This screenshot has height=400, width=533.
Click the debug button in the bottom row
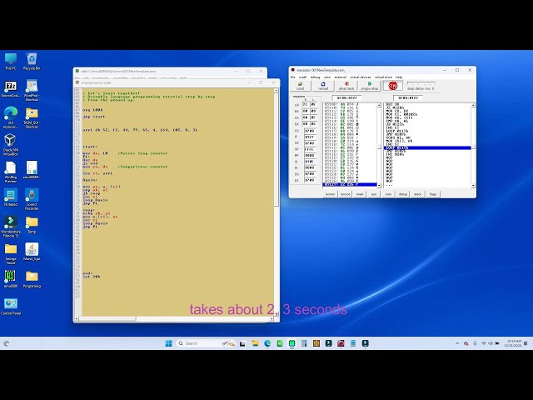click(403, 194)
